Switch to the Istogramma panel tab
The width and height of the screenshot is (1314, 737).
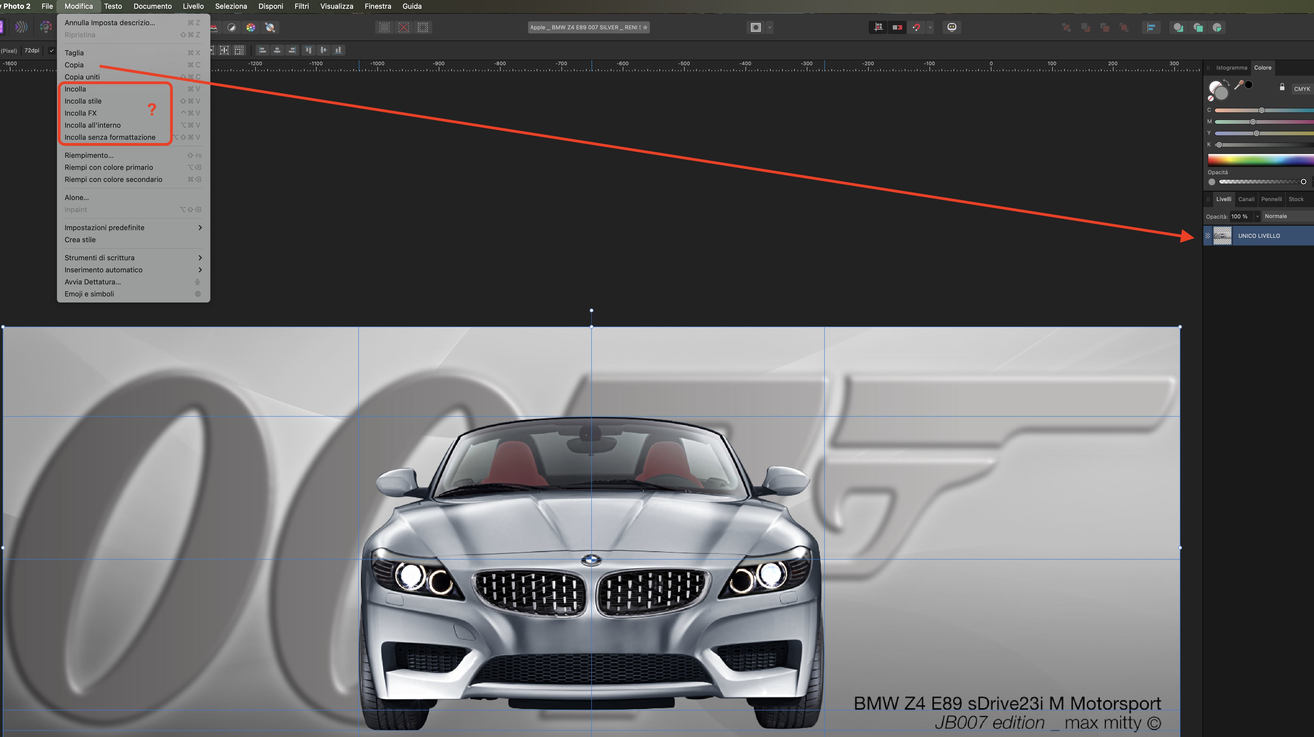click(x=1231, y=67)
